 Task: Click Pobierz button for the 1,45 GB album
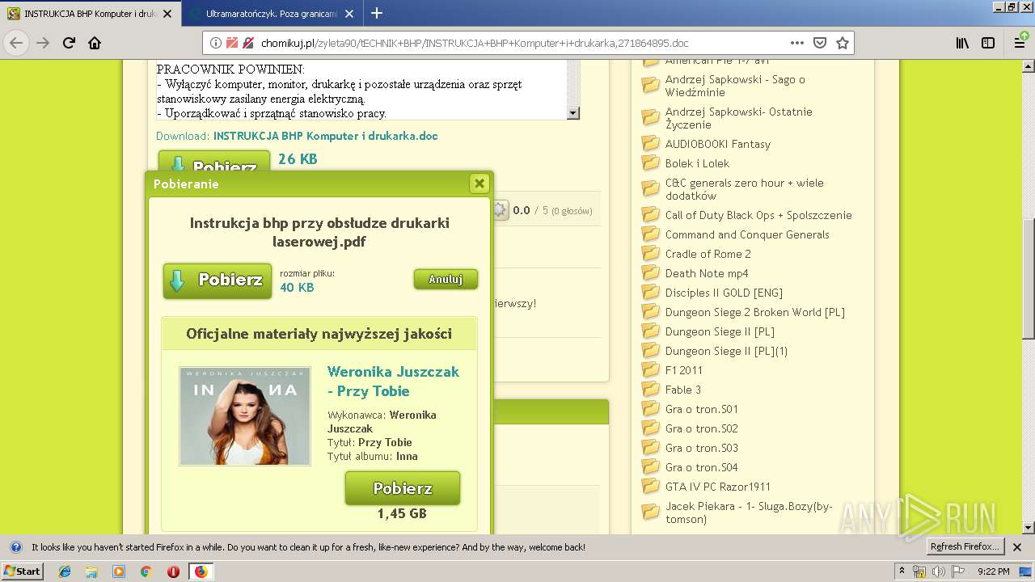[x=403, y=488]
